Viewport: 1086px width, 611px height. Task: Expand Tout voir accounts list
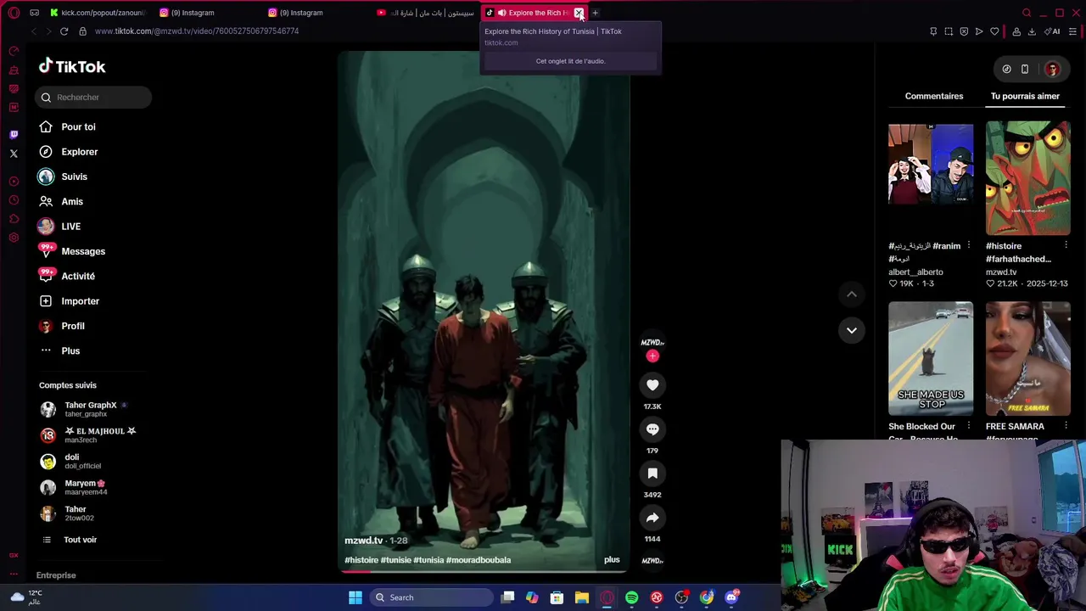[80, 540]
